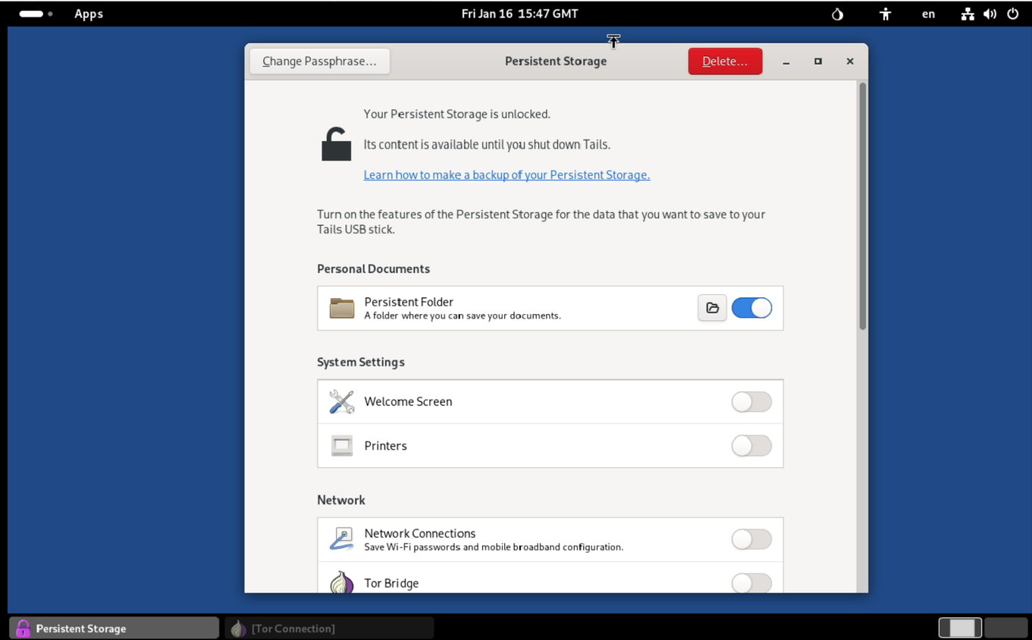Click the 'Welcome Screen' label
The height and width of the screenshot is (640, 1032).
click(x=408, y=402)
